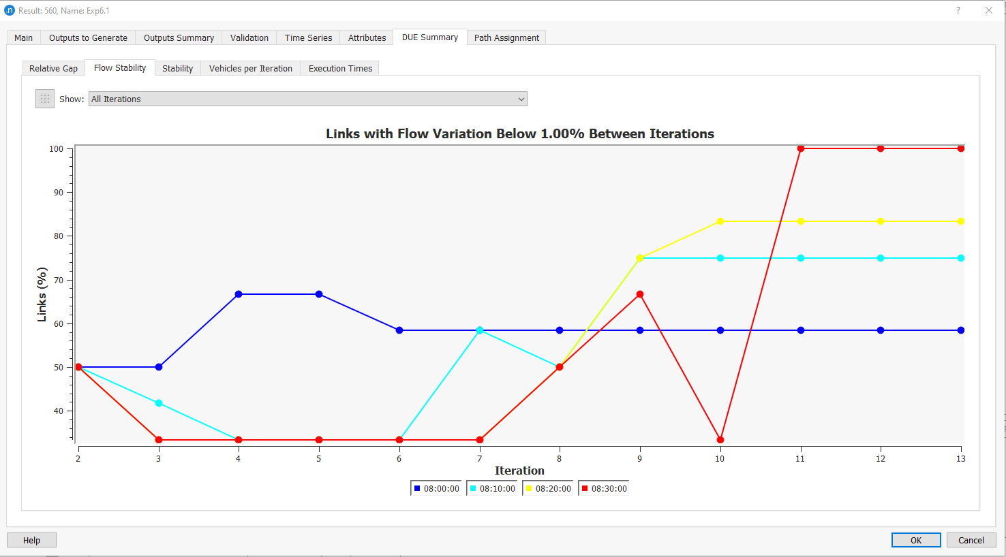
Task: Open the Stability tab
Action: pos(177,68)
